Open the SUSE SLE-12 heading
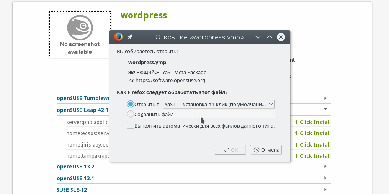The height and width of the screenshot is (194, 389). click(x=72, y=190)
